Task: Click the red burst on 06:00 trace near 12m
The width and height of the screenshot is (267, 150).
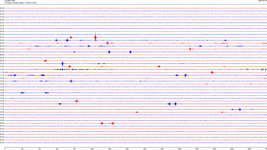Action: click(x=108, y=43)
